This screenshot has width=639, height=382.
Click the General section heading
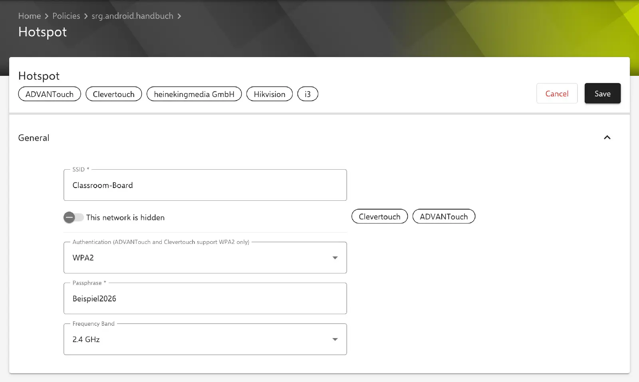34,138
